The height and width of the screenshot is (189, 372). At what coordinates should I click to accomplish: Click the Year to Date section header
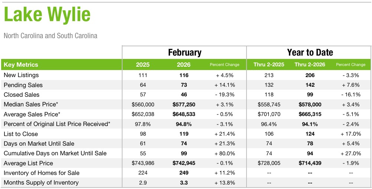pos(310,52)
